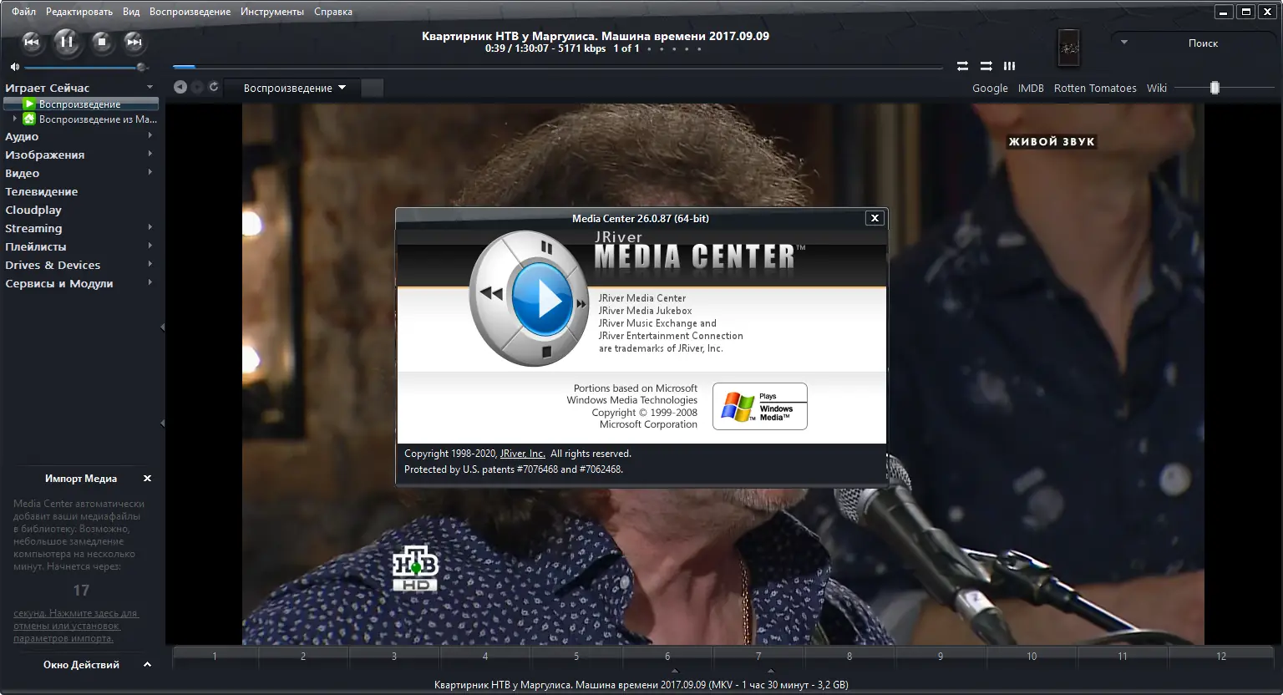Screen dimensions: 1283x695
Task: Collapse the Окно Действий panel chevron
Action: (147, 665)
